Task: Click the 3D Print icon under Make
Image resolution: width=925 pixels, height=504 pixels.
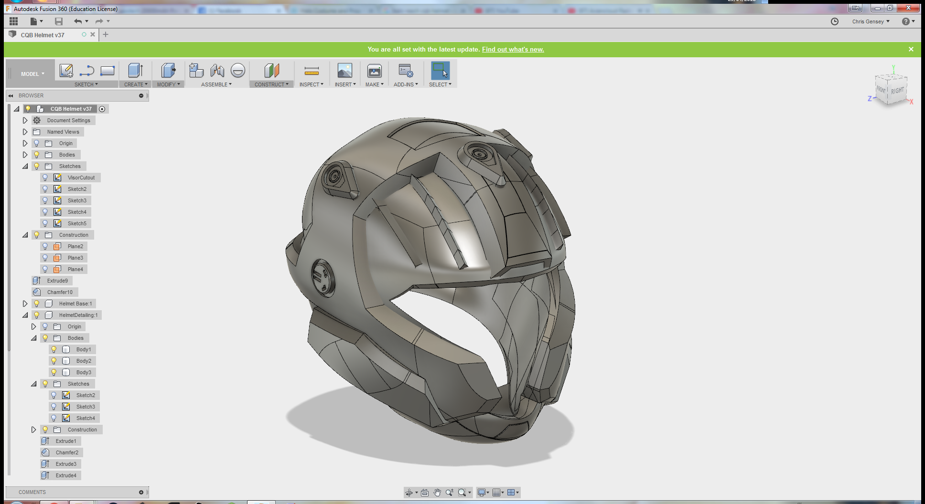Action: 374,71
